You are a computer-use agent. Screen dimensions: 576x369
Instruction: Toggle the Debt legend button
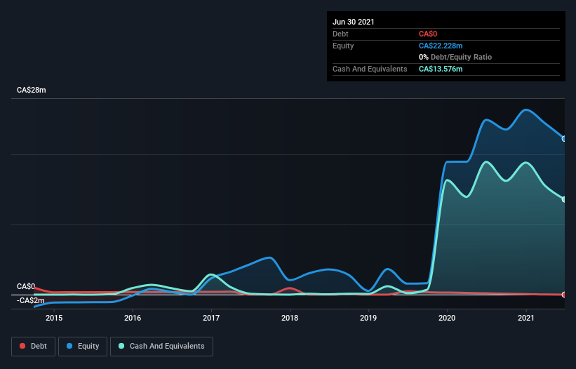point(33,347)
